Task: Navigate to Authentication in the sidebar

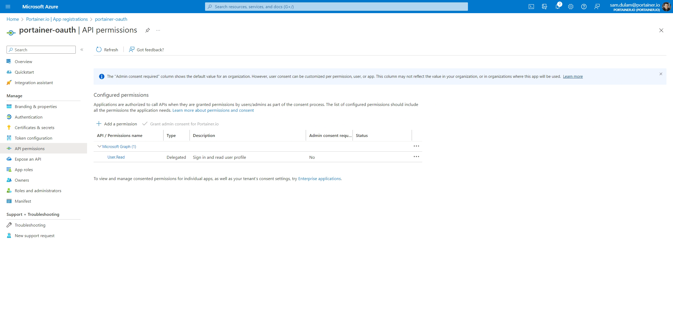Action: click(28, 117)
